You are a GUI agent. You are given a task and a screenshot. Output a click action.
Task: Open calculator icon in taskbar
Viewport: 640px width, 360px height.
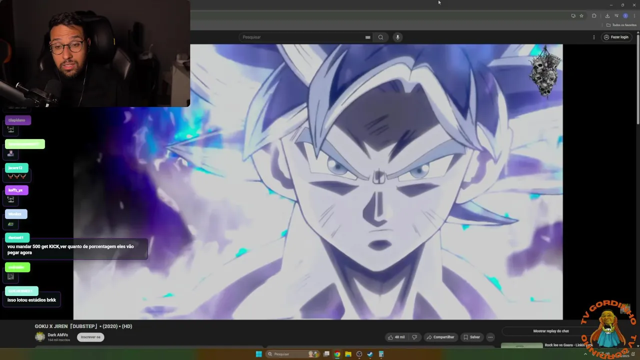(x=380, y=354)
